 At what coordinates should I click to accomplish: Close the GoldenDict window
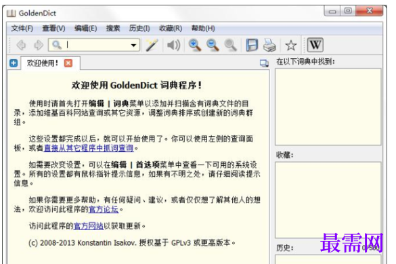tap(370, 11)
